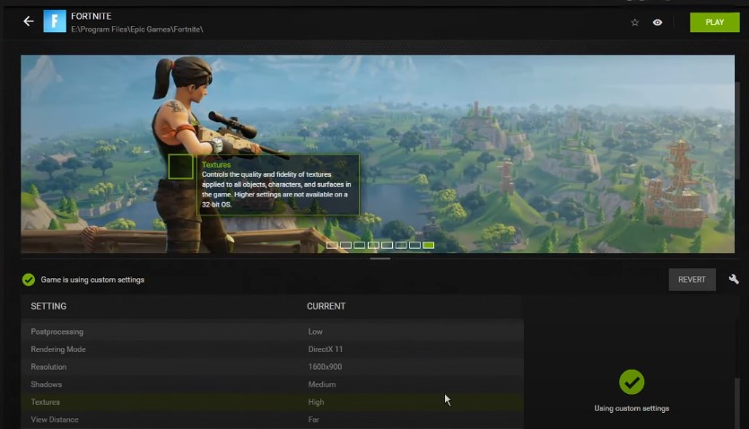
Task: Open custom settings with the wrench icon
Action: [x=734, y=279]
